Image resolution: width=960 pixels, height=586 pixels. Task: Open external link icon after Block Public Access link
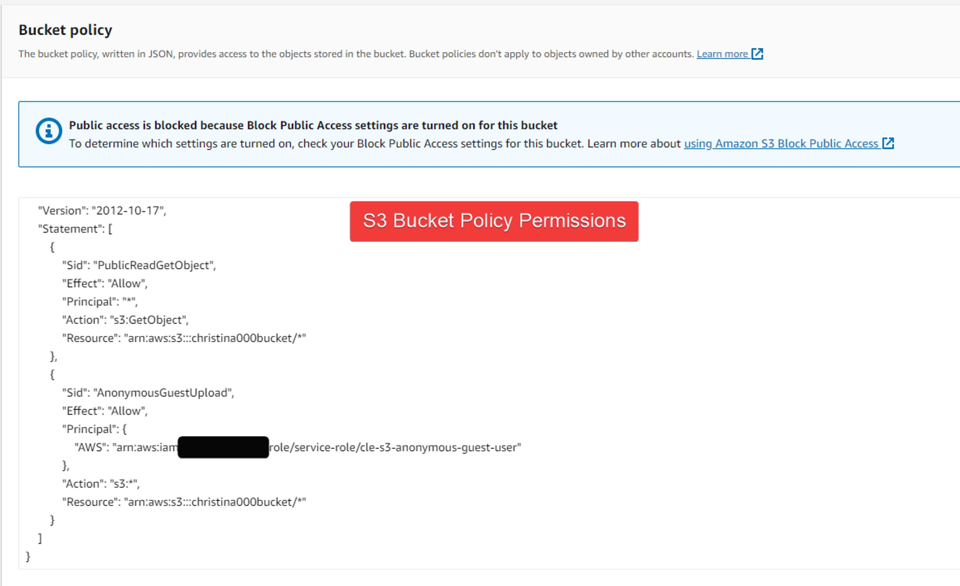[x=888, y=143]
